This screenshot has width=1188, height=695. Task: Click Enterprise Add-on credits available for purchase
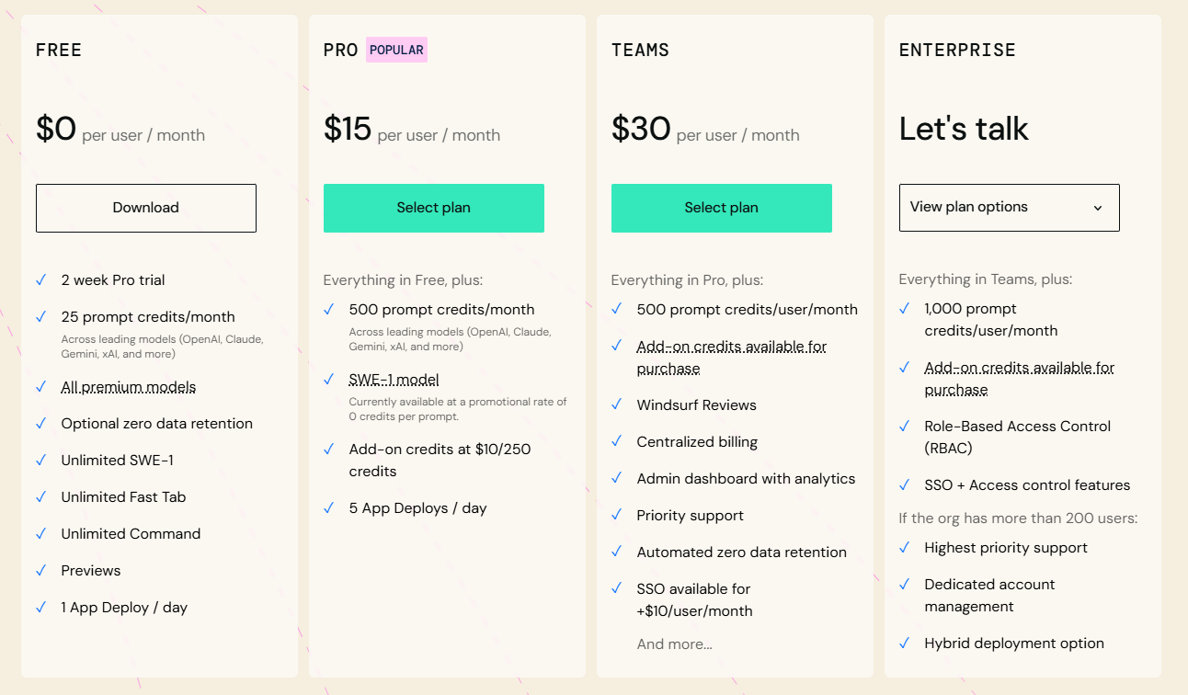[x=1019, y=378]
